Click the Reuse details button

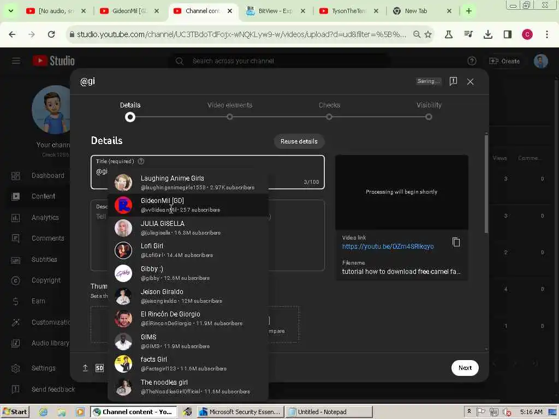click(x=299, y=141)
